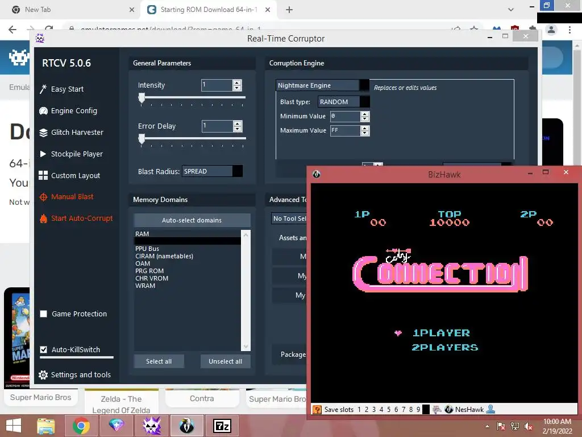Open Chrome from taskbar

(x=81, y=426)
